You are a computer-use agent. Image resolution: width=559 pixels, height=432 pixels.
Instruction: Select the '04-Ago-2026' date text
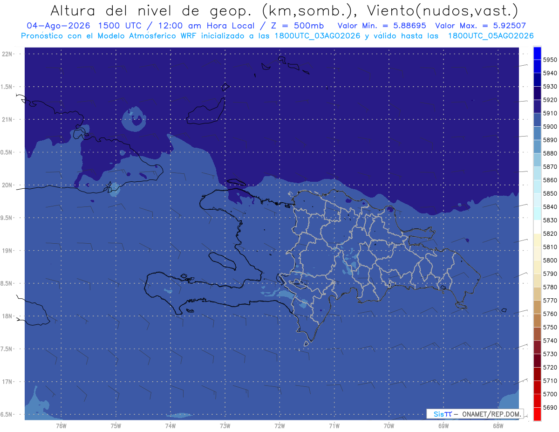coord(57,26)
